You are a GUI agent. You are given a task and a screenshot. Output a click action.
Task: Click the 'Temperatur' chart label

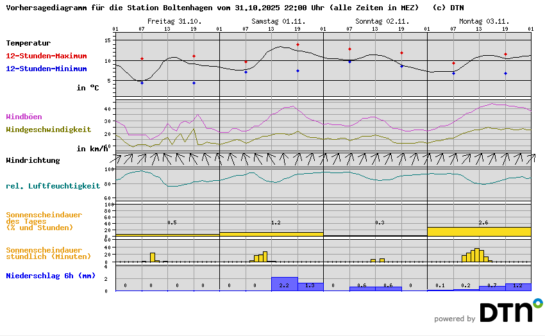coord(28,43)
